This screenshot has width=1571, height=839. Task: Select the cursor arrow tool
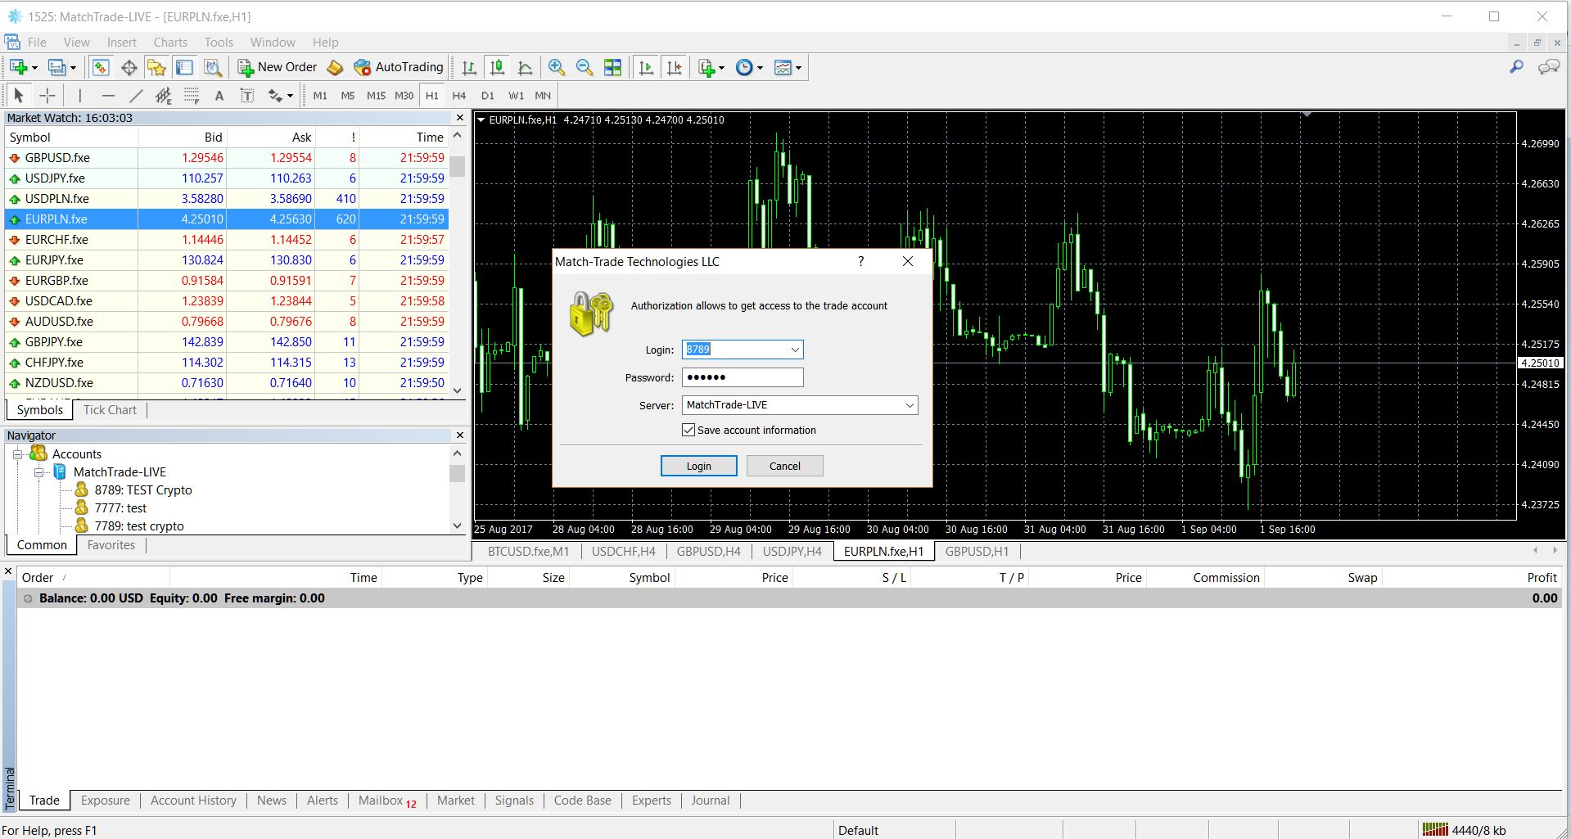coord(19,95)
